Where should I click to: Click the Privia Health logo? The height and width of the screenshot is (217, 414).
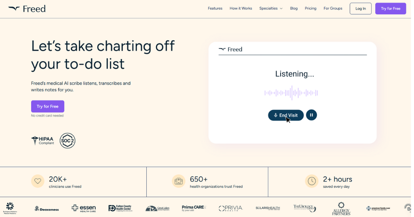tap(230, 208)
